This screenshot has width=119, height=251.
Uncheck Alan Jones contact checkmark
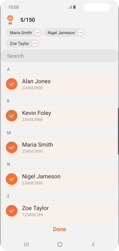(x=12, y=84)
